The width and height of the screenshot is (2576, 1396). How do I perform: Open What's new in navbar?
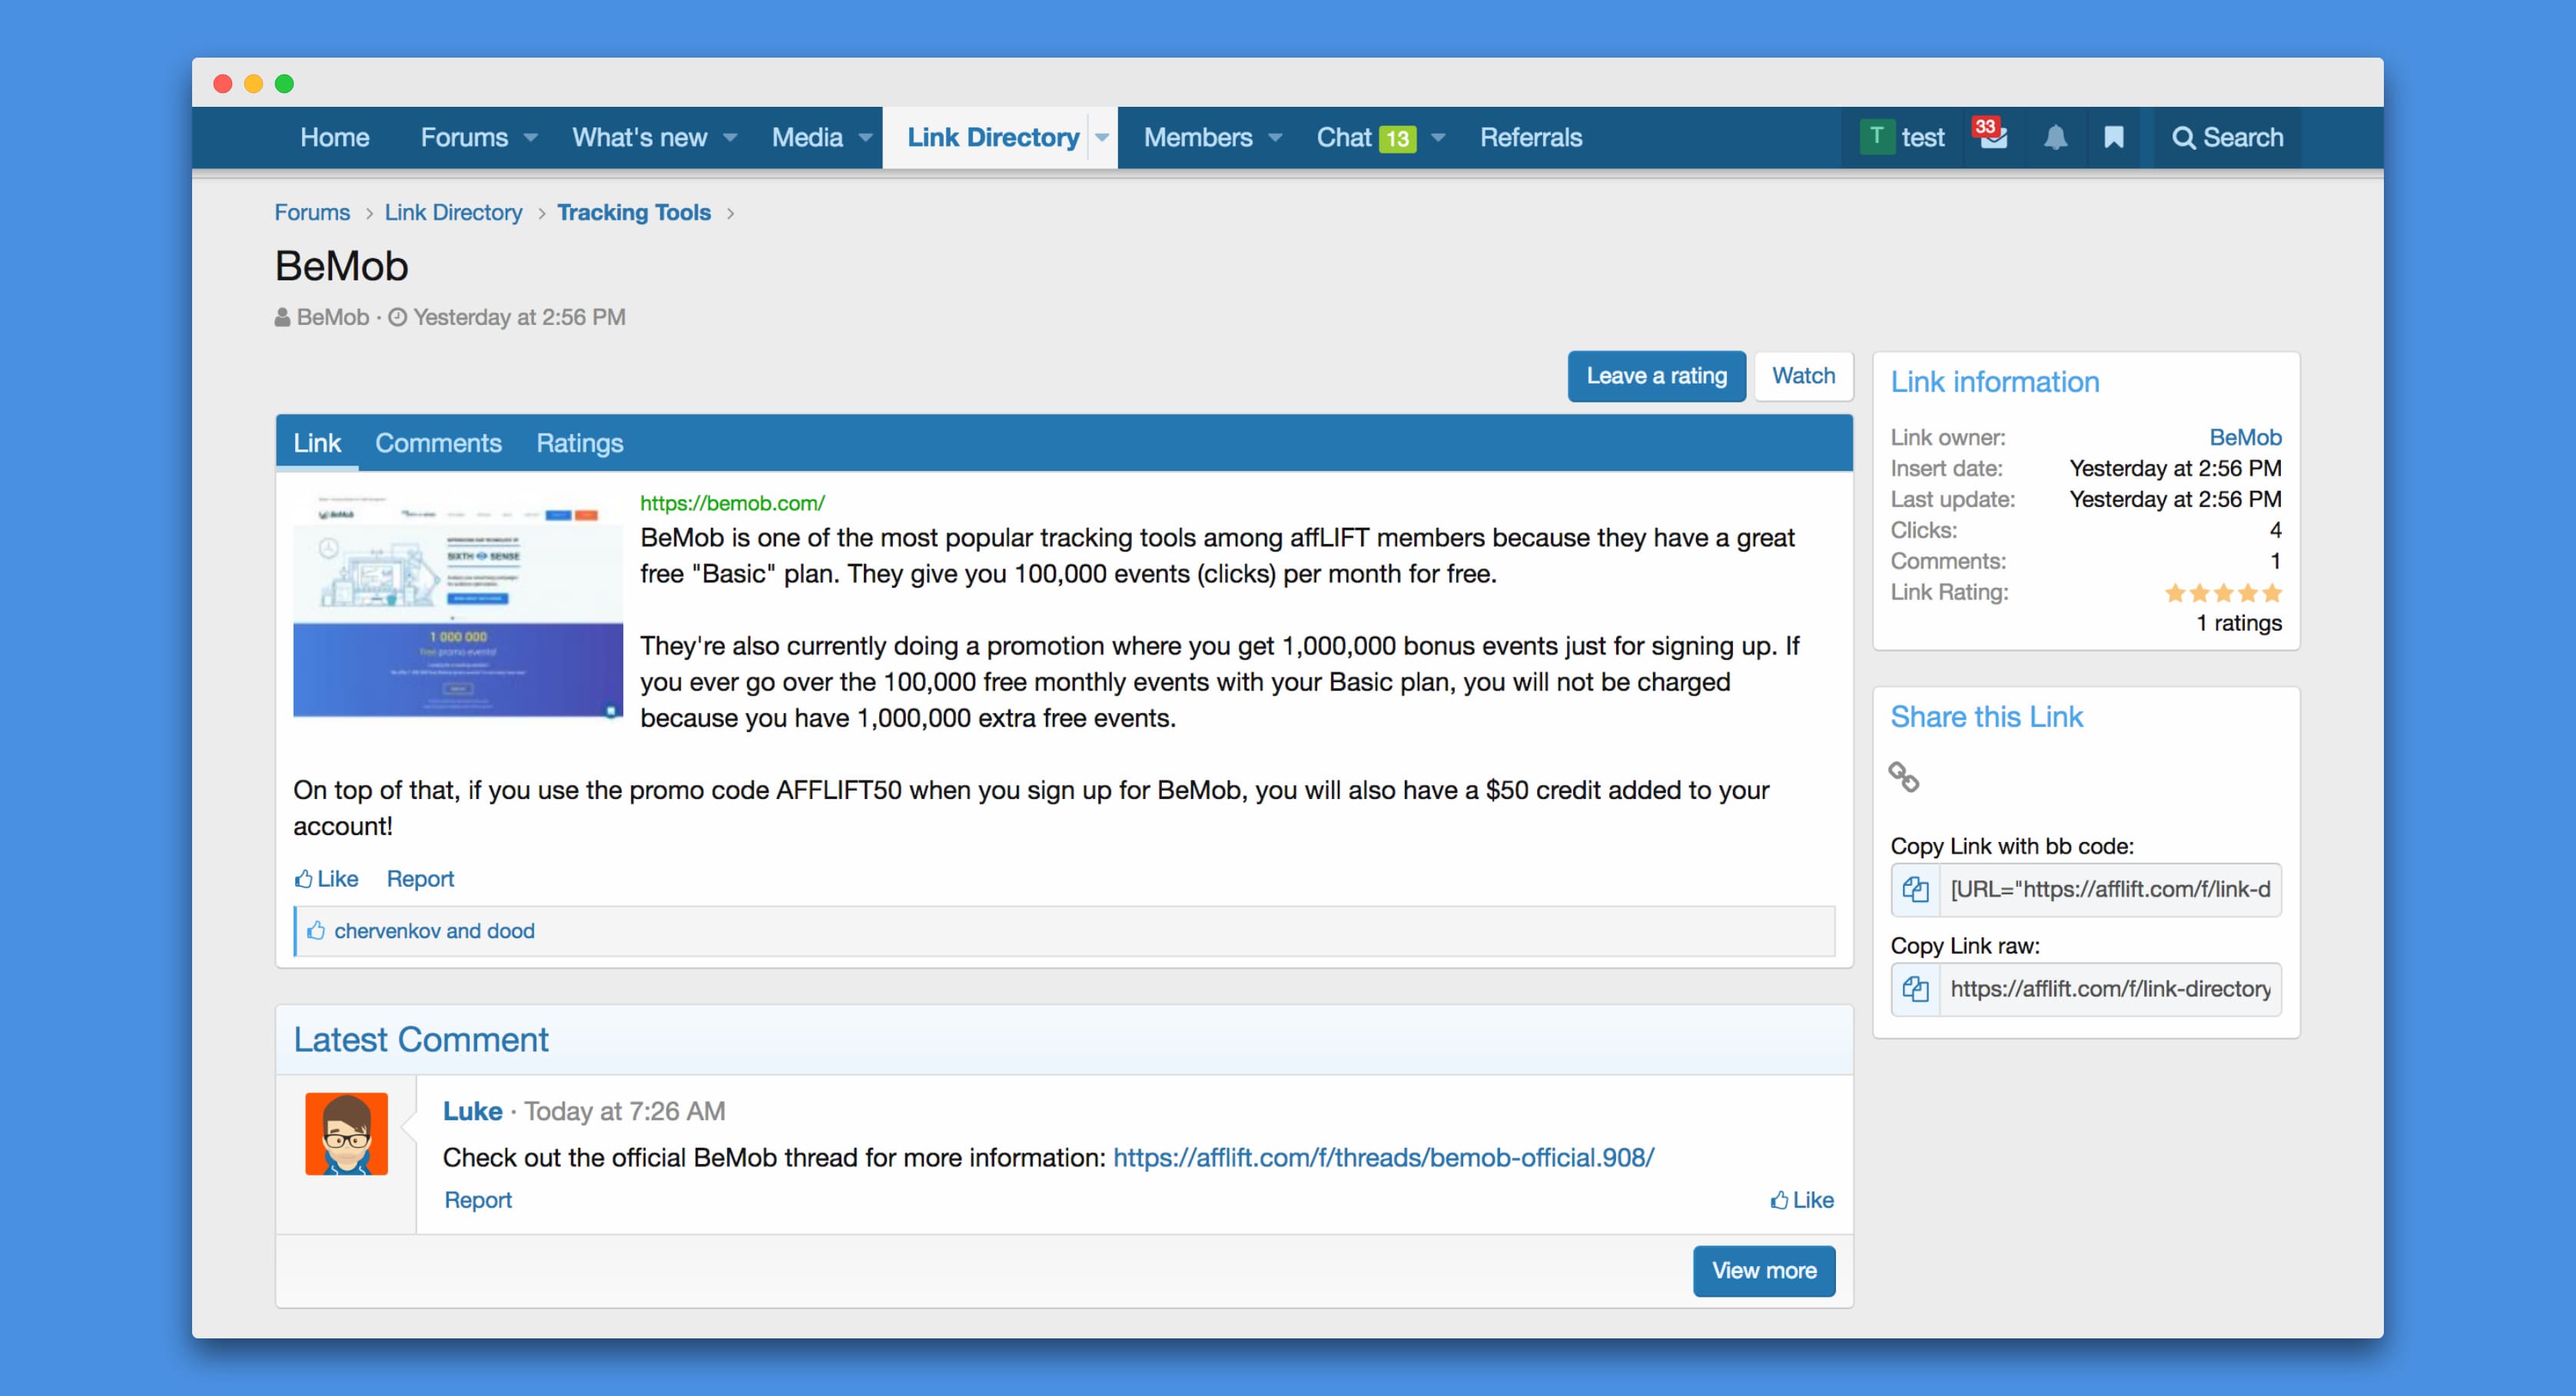tap(639, 137)
